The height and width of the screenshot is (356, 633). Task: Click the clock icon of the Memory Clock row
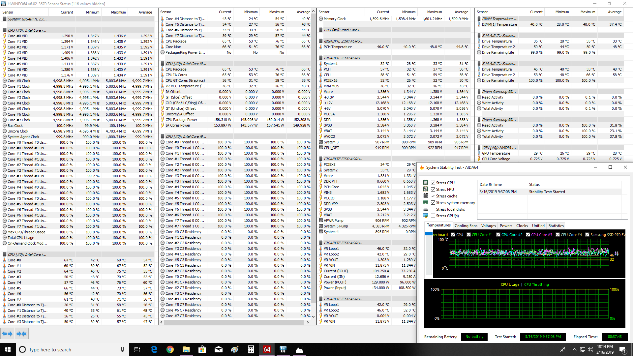pyautogui.click(x=321, y=19)
